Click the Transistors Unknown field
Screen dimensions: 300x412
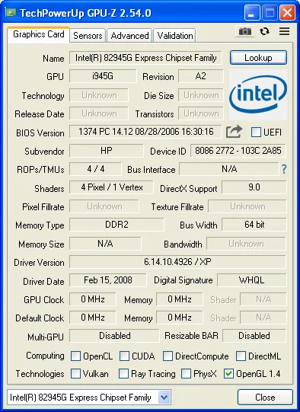coord(201,113)
